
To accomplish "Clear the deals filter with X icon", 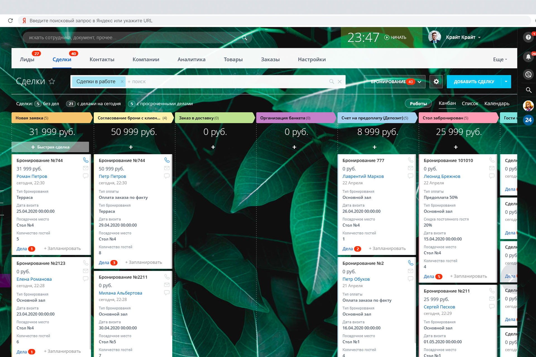I will pos(340,82).
